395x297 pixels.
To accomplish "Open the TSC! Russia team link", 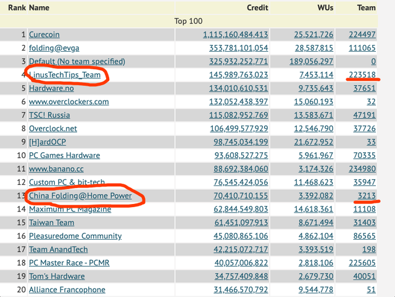I will pyautogui.click(x=49, y=115).
